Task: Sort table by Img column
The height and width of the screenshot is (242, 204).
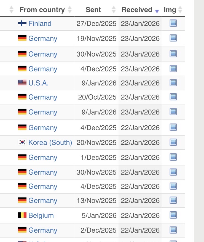Action: click(170, 10)
